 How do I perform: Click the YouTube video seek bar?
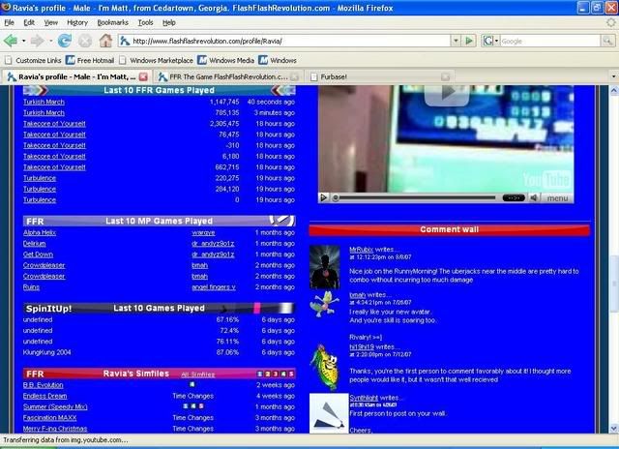[x=416, y=197]
